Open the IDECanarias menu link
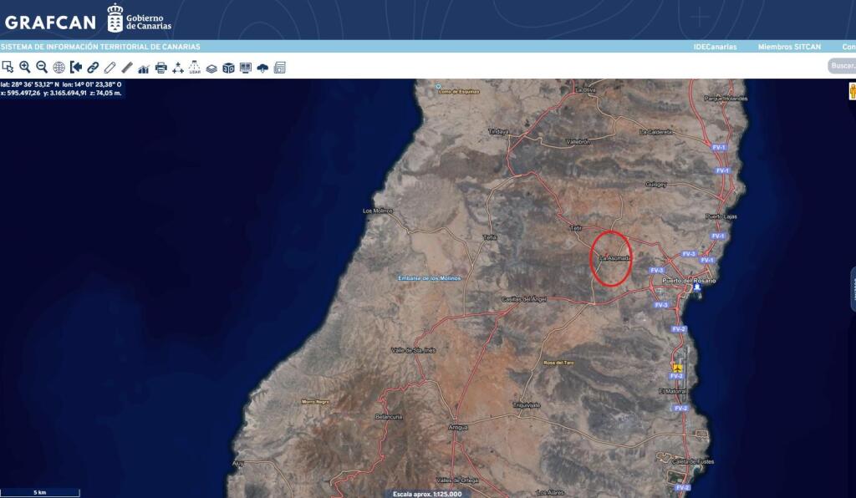Viewport: 856px width, 498px height. click(x=715, y=47)
